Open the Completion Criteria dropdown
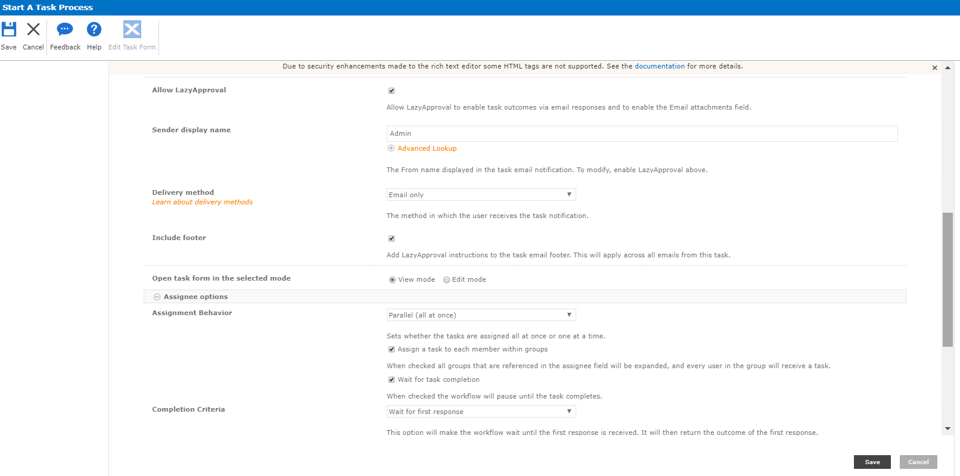The image size is (960, 476). 481,412
